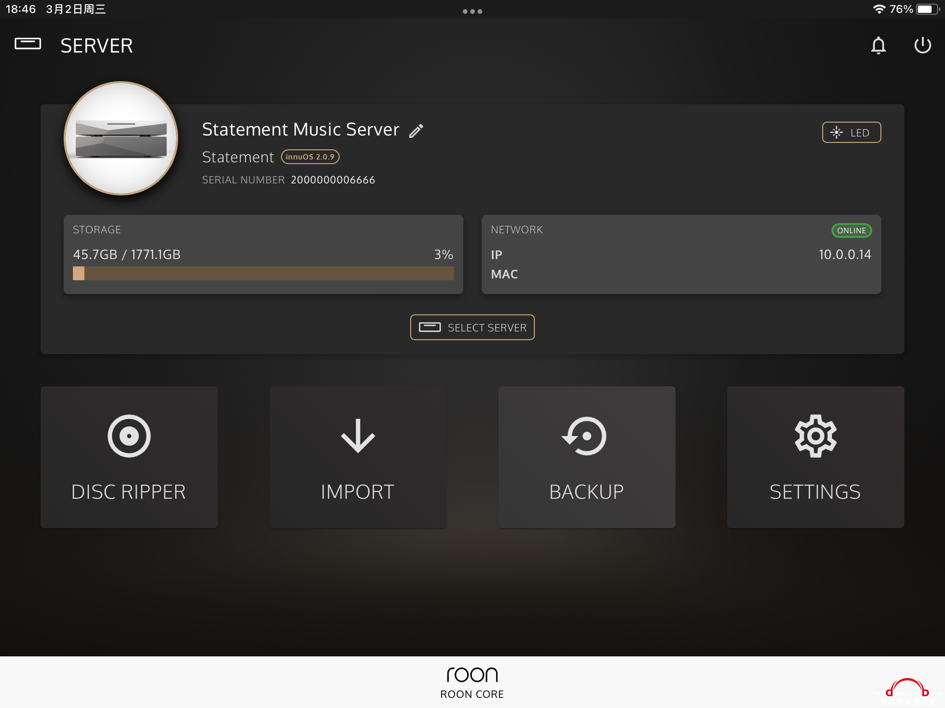
Task: Open the Import tile
Action: pos(358,457)
